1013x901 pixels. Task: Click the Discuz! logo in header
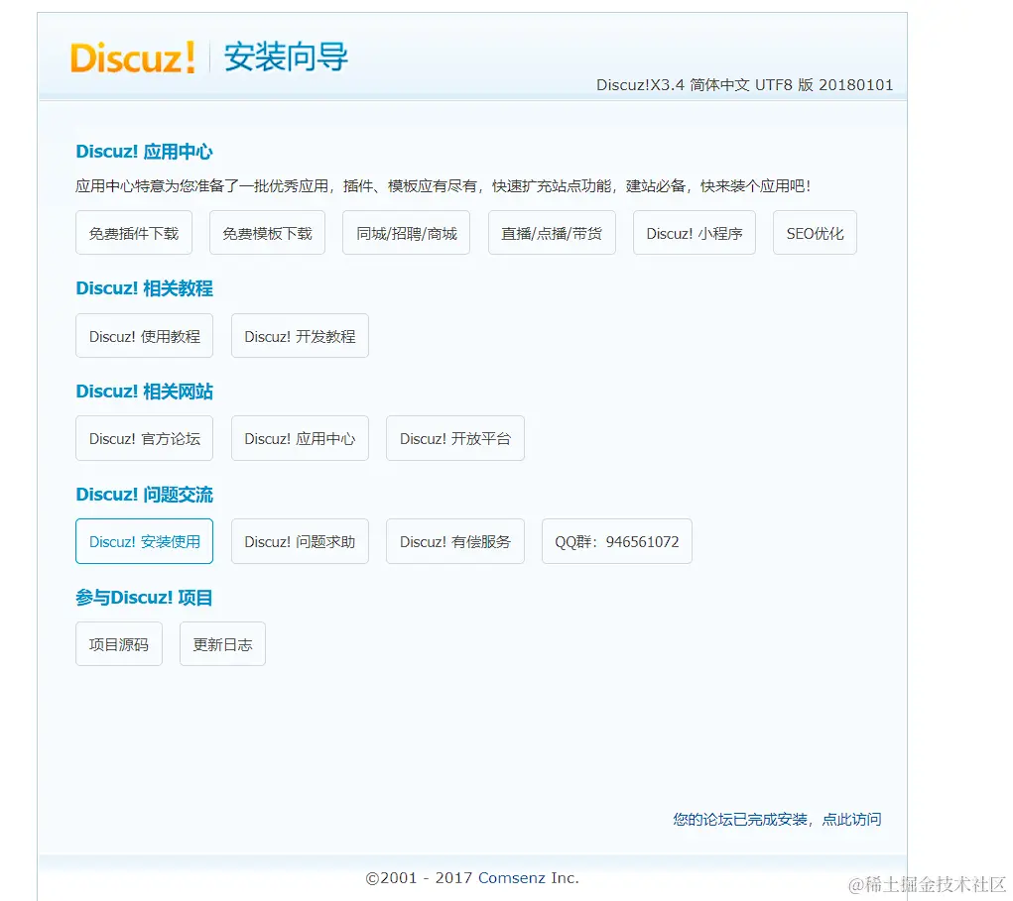click(132, 57)
